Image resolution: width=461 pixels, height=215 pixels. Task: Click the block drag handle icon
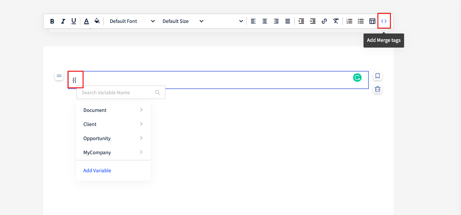coord(59,76)
